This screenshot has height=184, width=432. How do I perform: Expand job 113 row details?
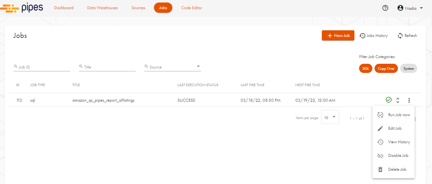click(x=398, y=100)
